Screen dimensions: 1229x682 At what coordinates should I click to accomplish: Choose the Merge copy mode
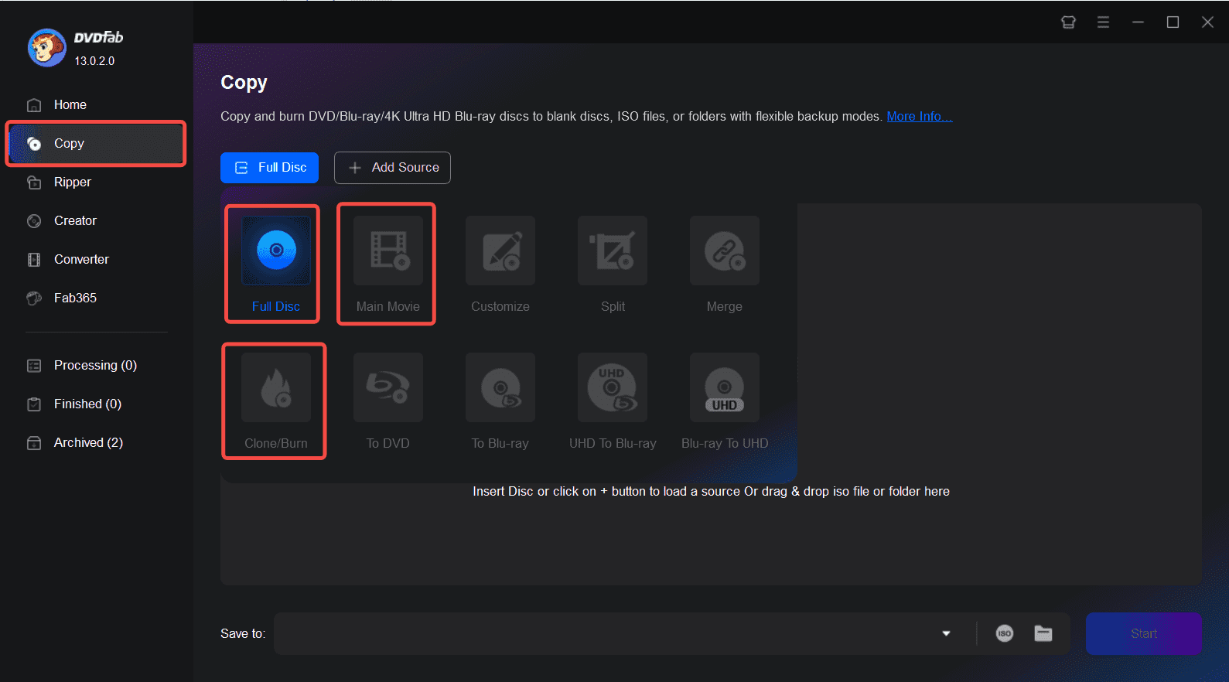(x=725, y=251)
